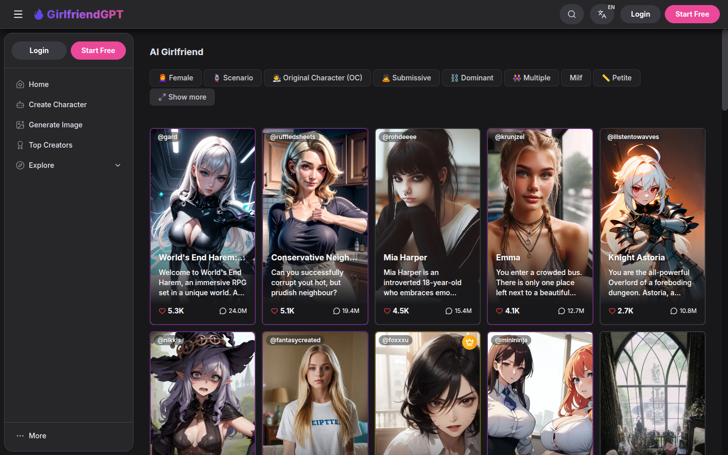Click the @illstentowavves creator tag
This screenshot has height=455, width=728.
(633, 137)
